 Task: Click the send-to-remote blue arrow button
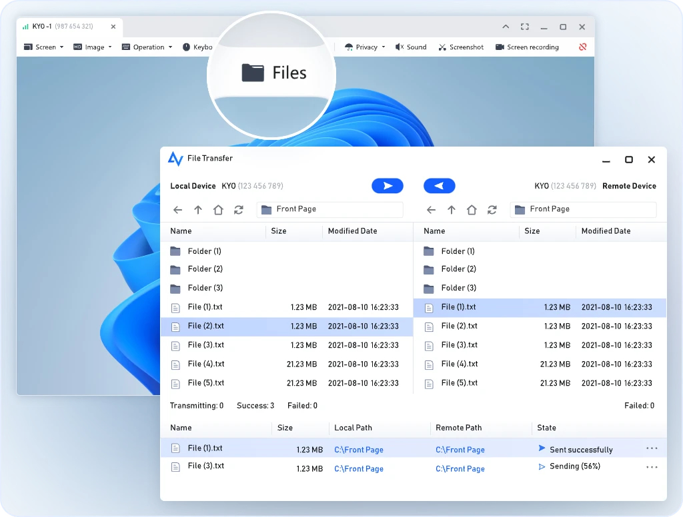click(388, 186)
